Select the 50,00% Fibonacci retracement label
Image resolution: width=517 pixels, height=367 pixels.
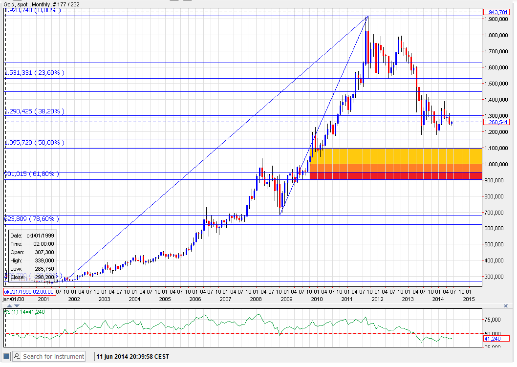tap(35, 143)
